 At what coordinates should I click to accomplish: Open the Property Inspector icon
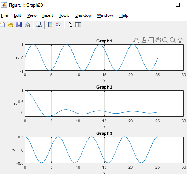(78, 25)
